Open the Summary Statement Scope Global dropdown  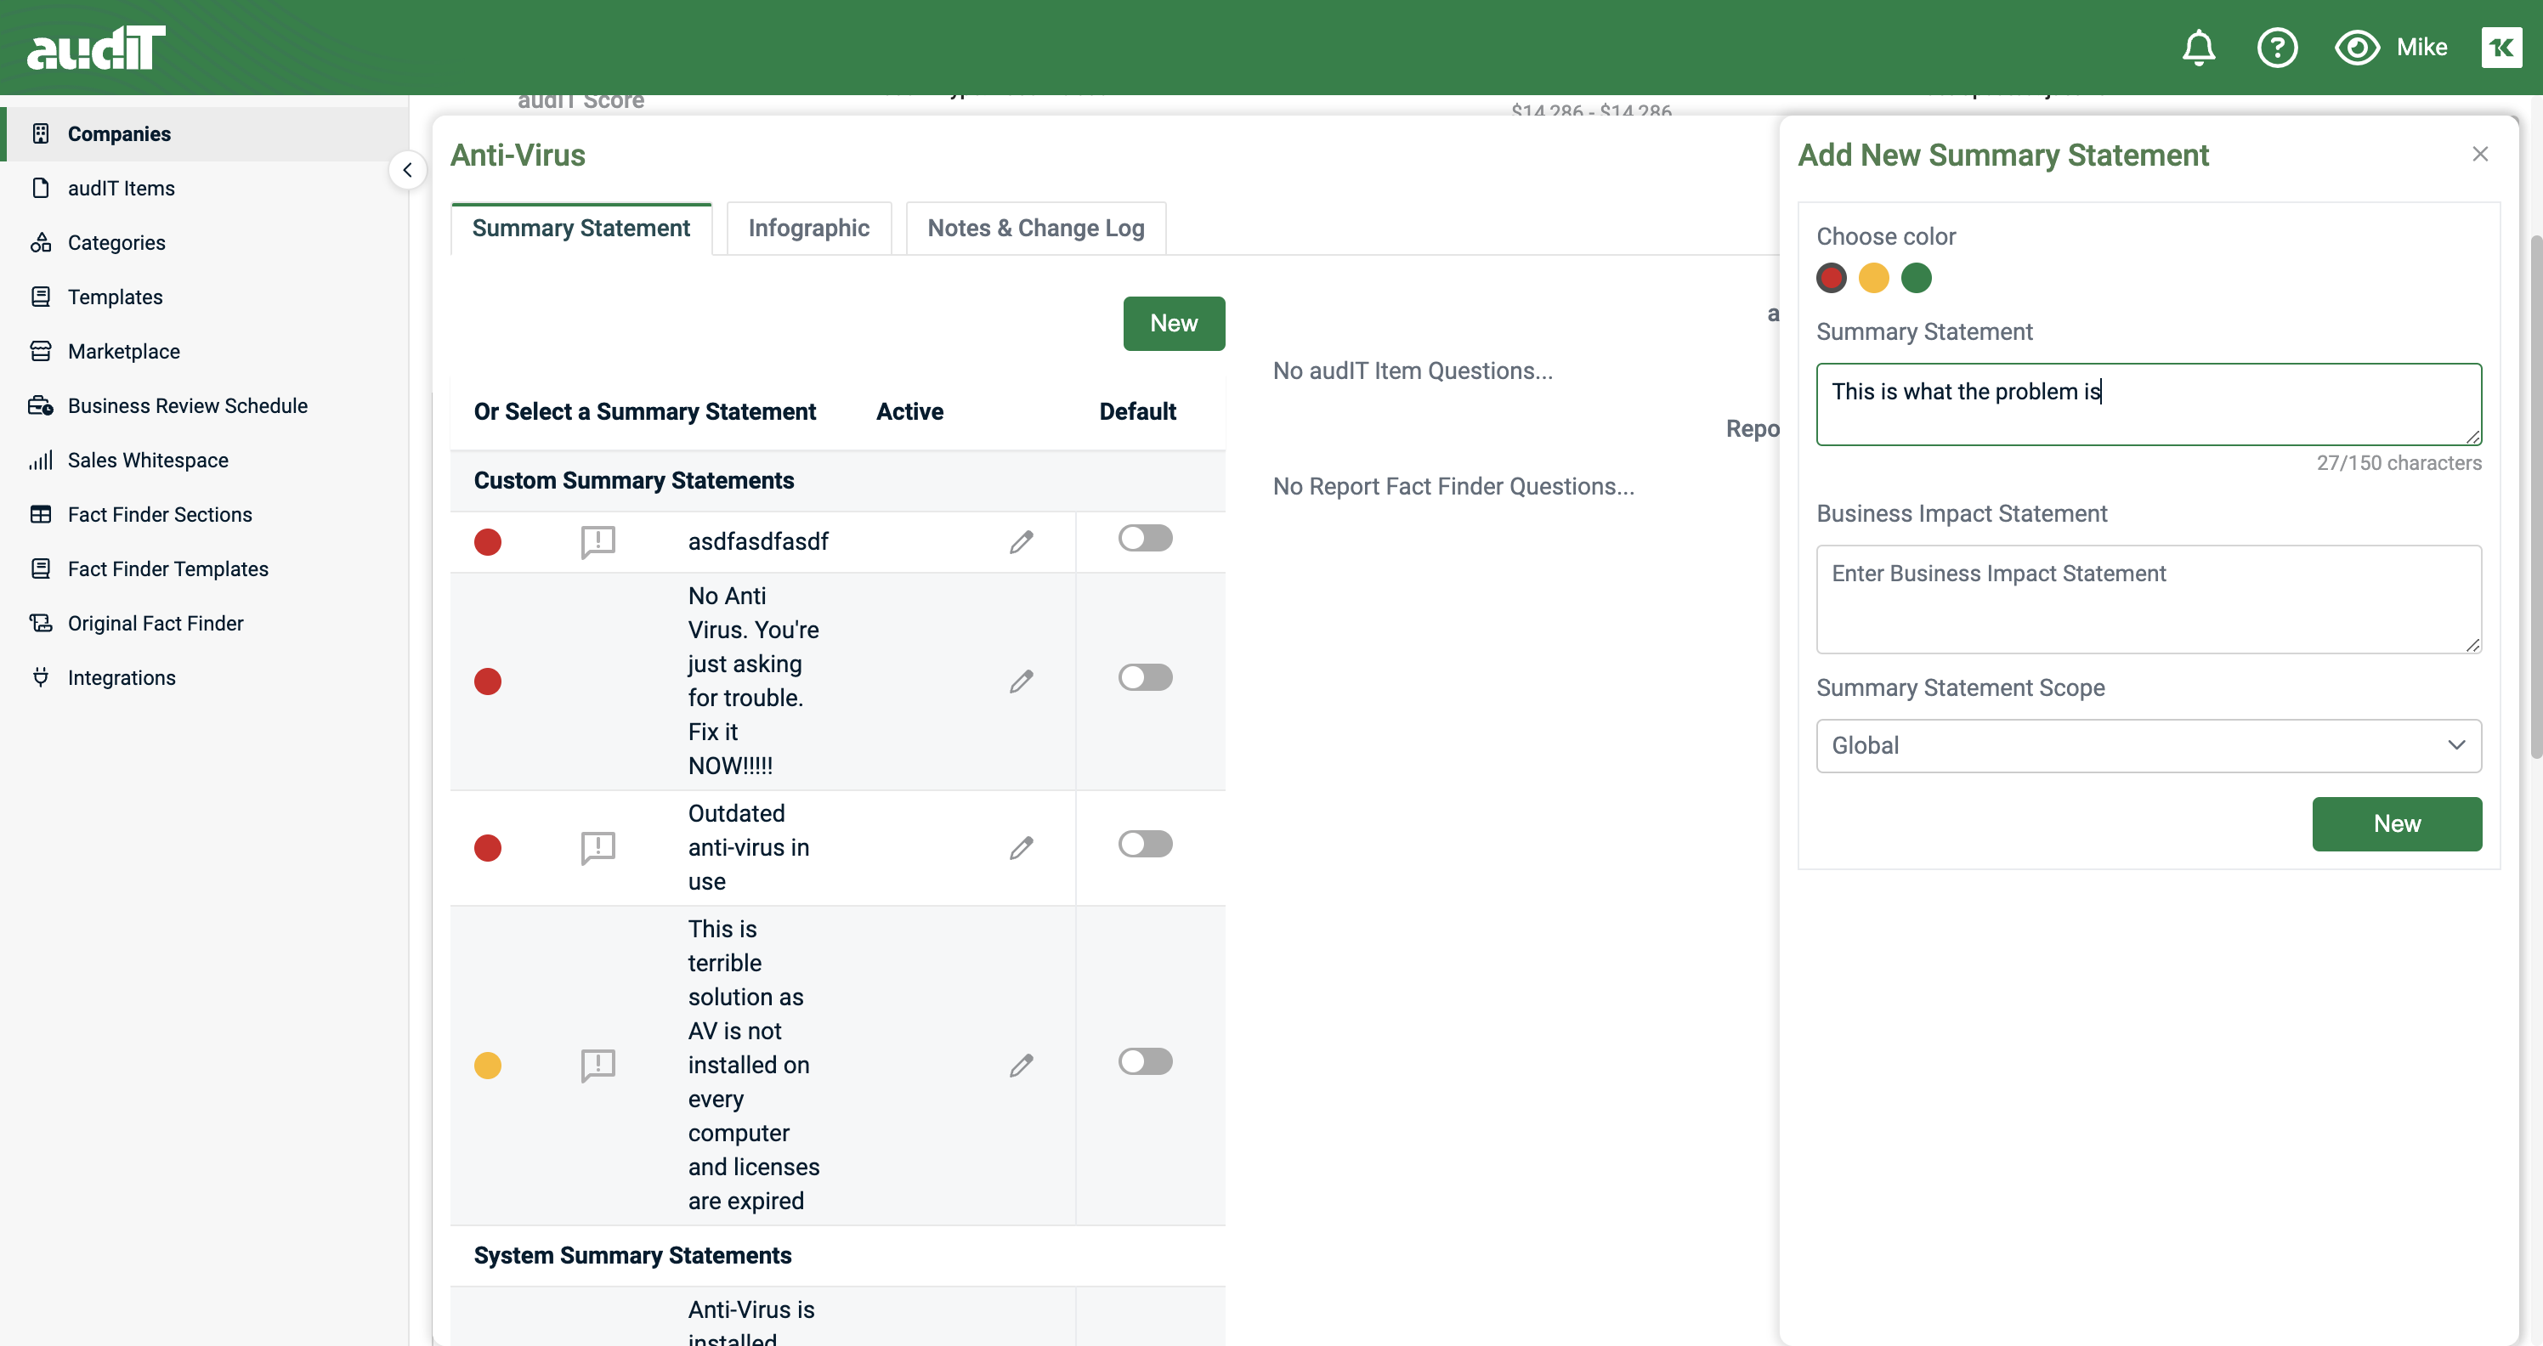[x=2148, y=745]
